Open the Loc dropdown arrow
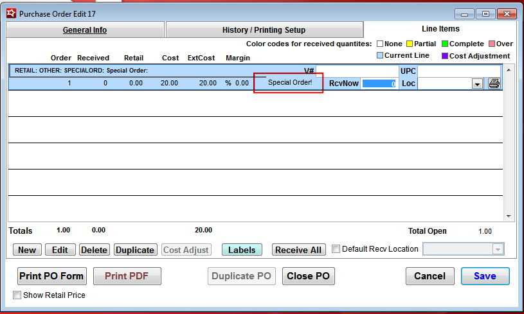524x314 pixels. click(477, 83)
